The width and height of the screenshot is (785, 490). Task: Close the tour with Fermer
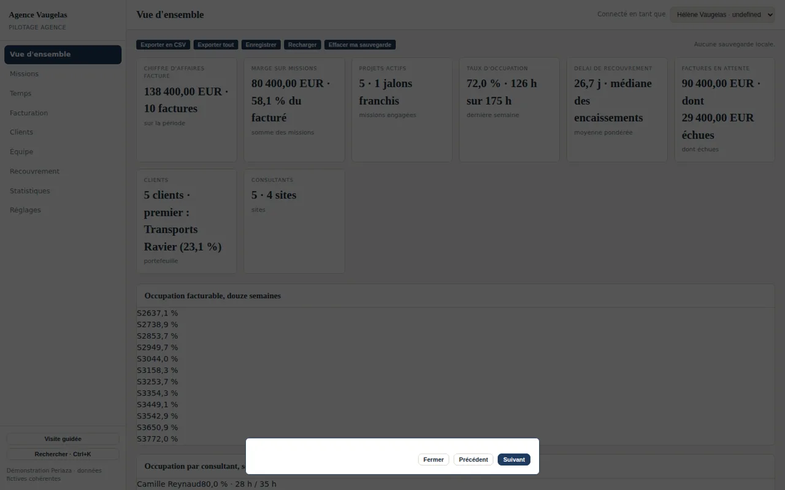pos(434,459)
